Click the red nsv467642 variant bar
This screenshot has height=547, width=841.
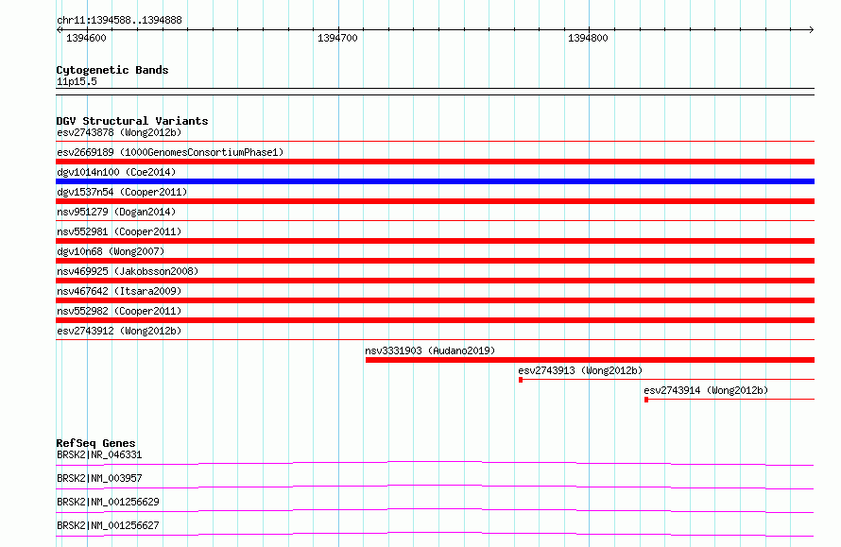[x=435, y=300]
